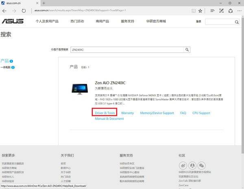The width and height of the screenshot is (244, 189).
Task: Click the 登录 login link
Action: tap(198, 21)
